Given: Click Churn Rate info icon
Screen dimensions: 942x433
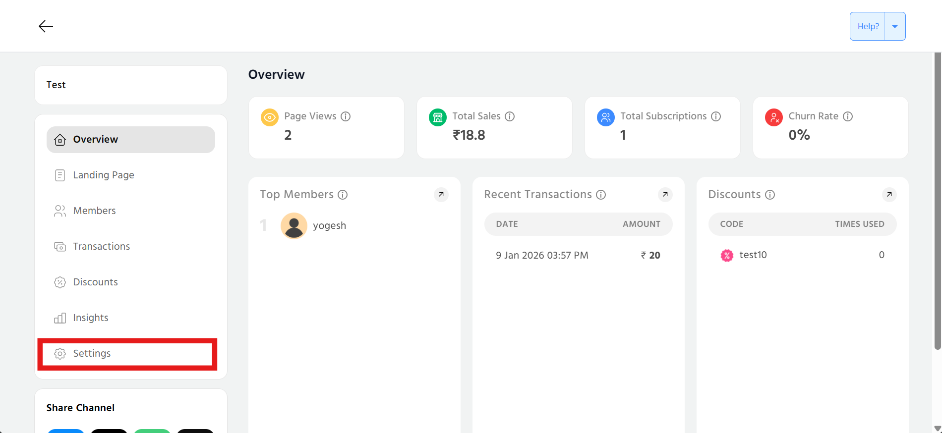Looking at the screenshot, I should (848, 116).
